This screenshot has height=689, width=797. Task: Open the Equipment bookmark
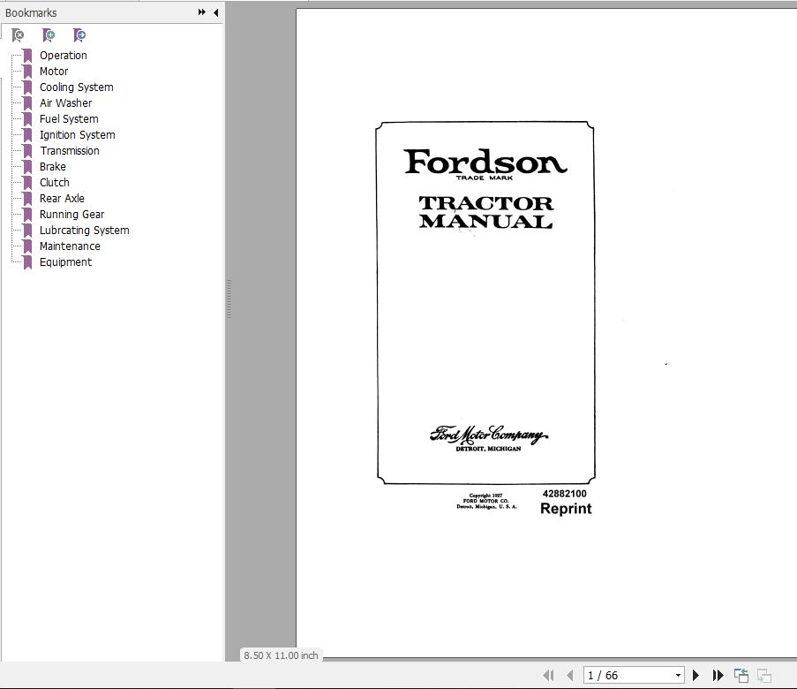pos(65,261)
